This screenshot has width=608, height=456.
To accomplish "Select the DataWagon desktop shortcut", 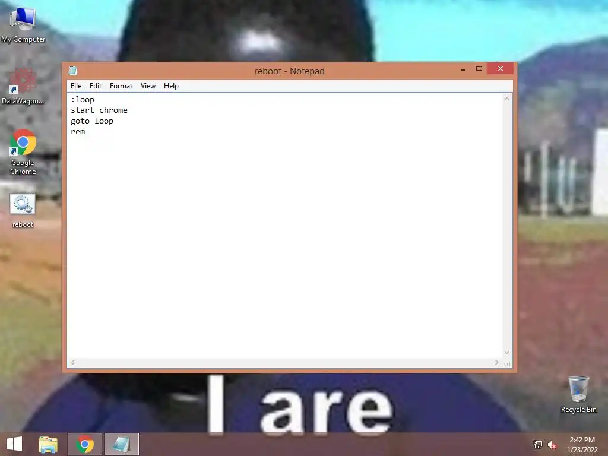I will (x=23, y=86).
